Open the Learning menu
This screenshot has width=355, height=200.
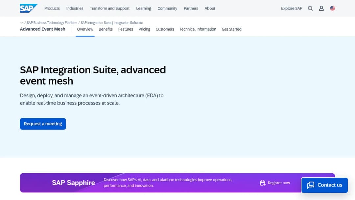[x=144, y=8]
